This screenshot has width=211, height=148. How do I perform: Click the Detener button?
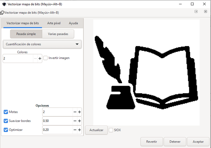coord(175,142)
